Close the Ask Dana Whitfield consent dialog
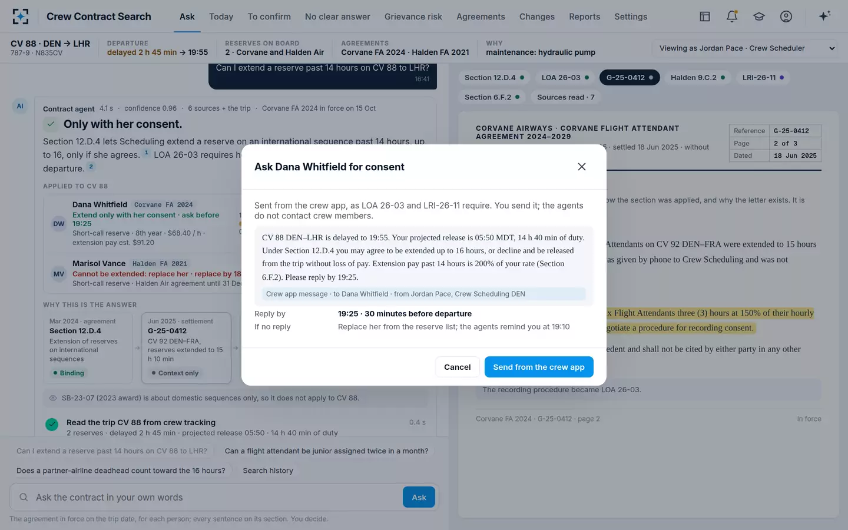This screenshot has width=848, height=530. [582, 167]
